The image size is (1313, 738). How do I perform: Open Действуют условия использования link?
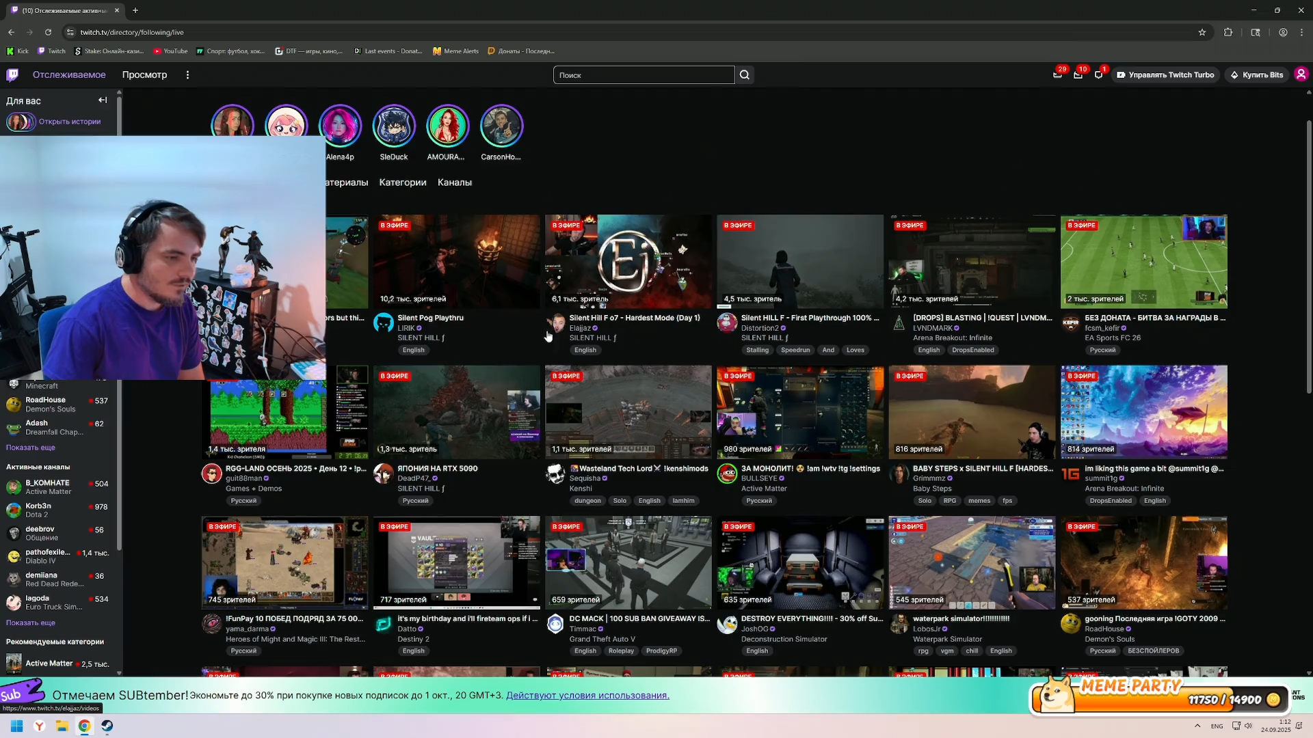[x=587, y=695]
